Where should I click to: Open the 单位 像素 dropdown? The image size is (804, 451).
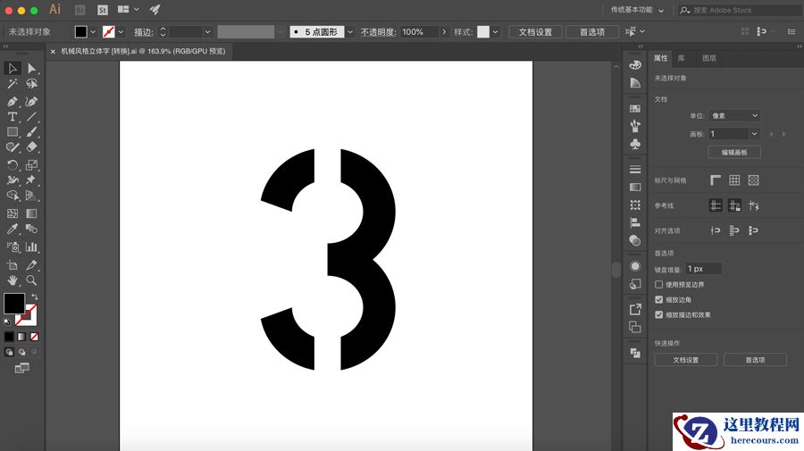734,116
